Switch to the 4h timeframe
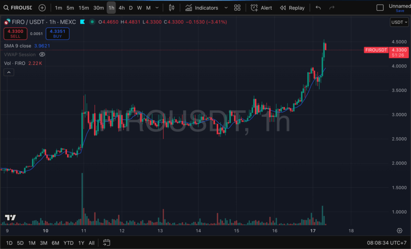This screenshot has height=249, width=411. pos(122,8)
